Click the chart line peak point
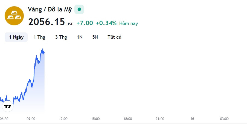This screenshot has height=124, width=247. (42, 49)
